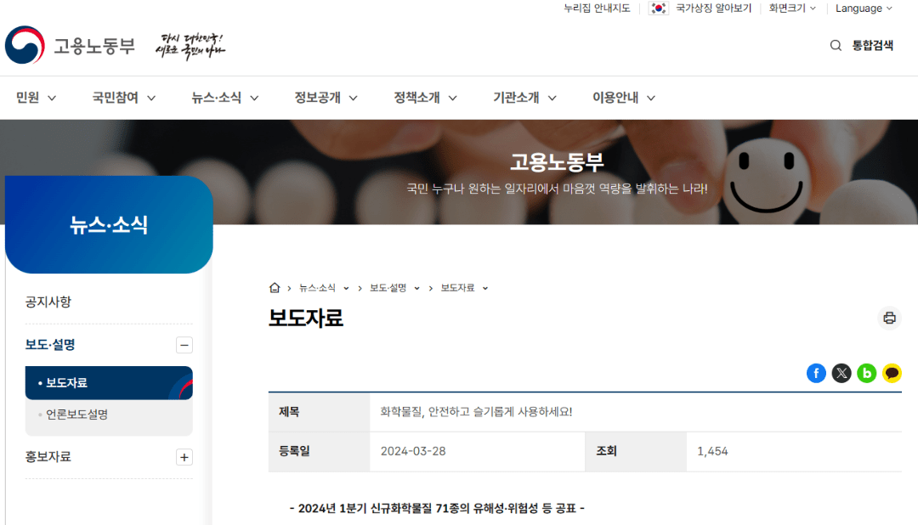Share the article on X
This screenshot has height=525, width=918.
[841, 373]
